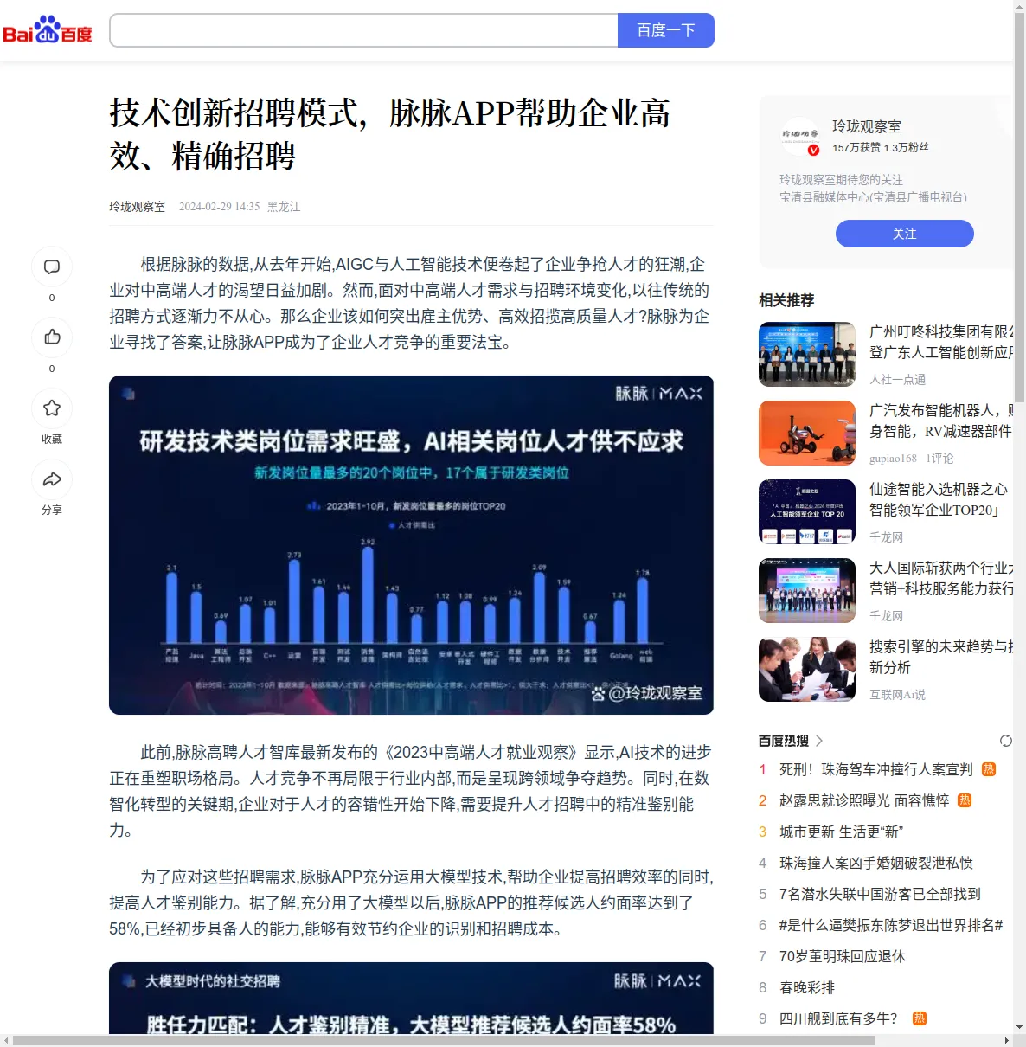Focus the Baidu search input box
1026x1047 pixels.
tap(363, 30)
